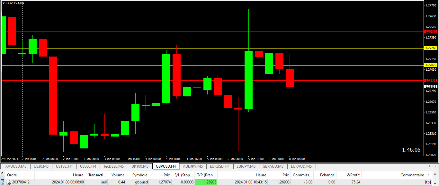The height and width of the screenshot is (186, 439).
Task: Switch to the US30,M5 chart tab
Action: (40, 166)
